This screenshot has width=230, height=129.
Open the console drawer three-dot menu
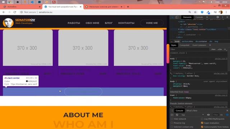click(x=172, y=111)
